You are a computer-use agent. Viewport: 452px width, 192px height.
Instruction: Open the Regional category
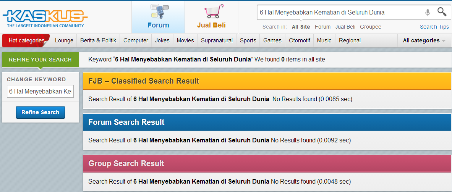[350, 40]
